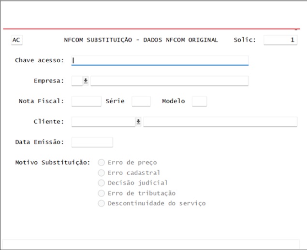Focus the Chave acesso input field

[x=160, y=60]
